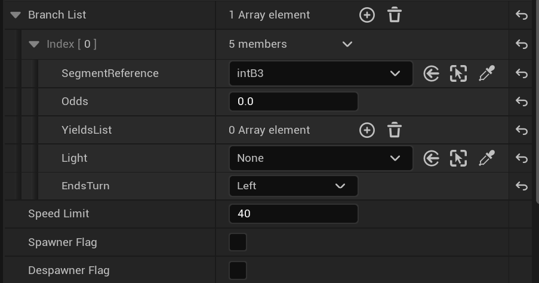The width and height of the screenshot is (539, 283).
Task: Open the 5 members options chevron
Action: tap(347, 44)
